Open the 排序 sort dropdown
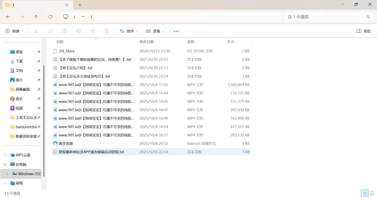This screenshot has width=377, height=197. pyautogui.click(x=129, y=31)
